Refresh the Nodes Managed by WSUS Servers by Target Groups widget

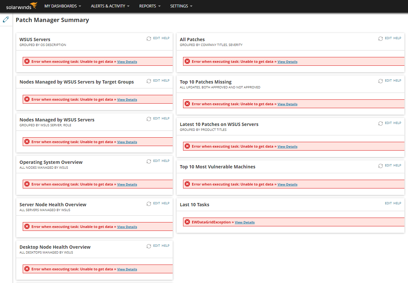(149, 81)
